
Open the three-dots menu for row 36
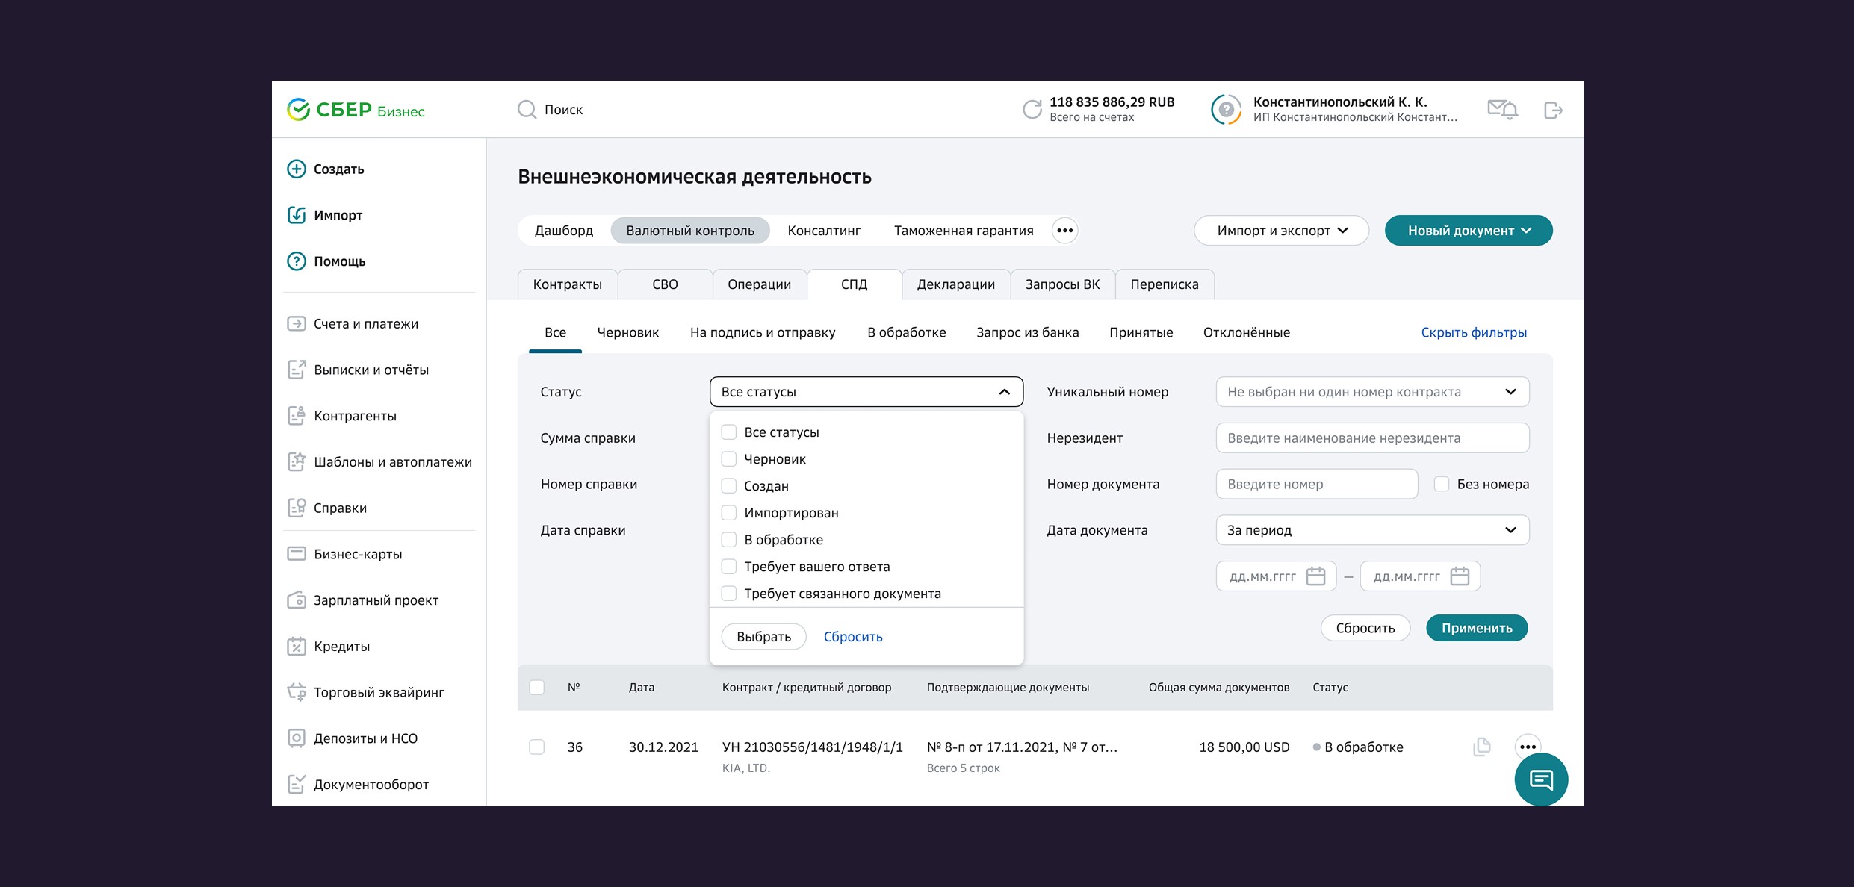1528,747
